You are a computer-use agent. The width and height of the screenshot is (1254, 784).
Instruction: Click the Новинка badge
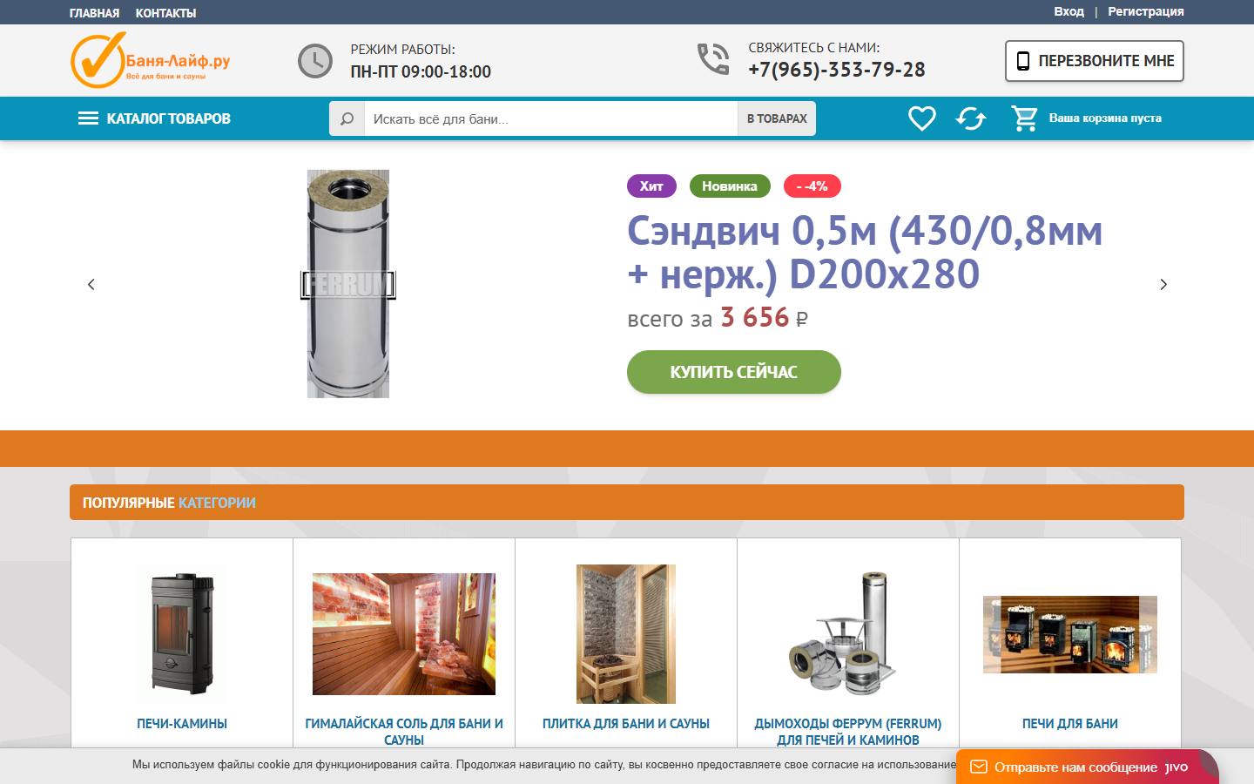[730, 186]
